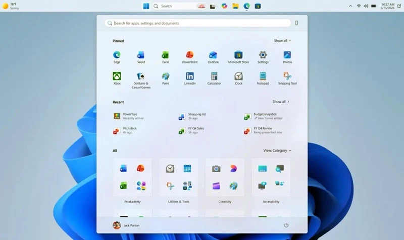The height and width of the screenshot is (240, 404).
Task: Open the FY Q4 Sales workbook
Action: tap(191, 130)
